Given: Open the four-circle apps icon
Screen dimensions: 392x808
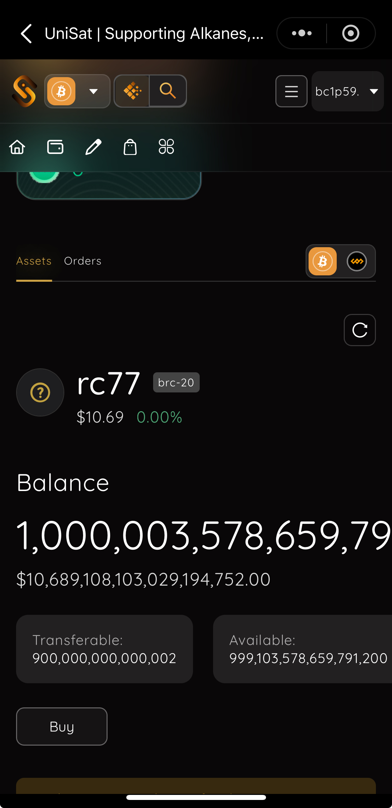Looking at the screenshot, I should tap(166, 147).
